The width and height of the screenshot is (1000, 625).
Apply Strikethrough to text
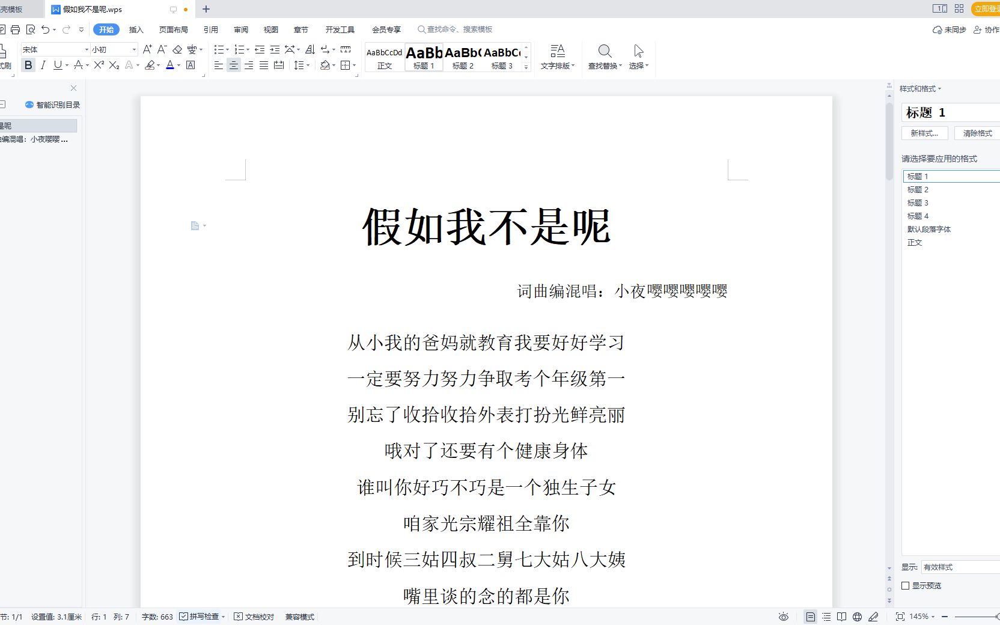coord(78,65)
